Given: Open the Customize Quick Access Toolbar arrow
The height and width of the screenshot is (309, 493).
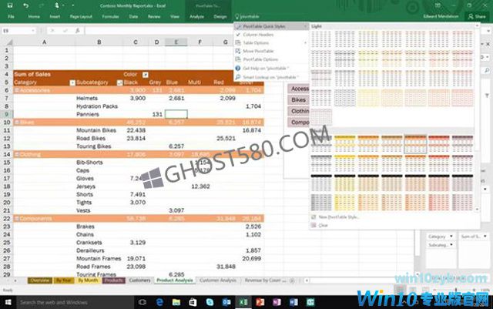Looking at the screenshot, I should click(x=72, y=5).
